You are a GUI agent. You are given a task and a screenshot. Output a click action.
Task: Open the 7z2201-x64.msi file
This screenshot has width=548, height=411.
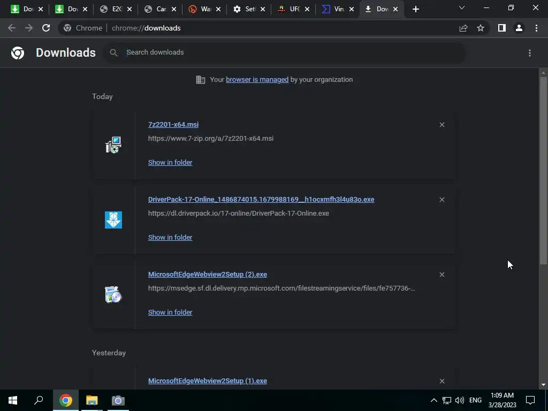point(173,124)
